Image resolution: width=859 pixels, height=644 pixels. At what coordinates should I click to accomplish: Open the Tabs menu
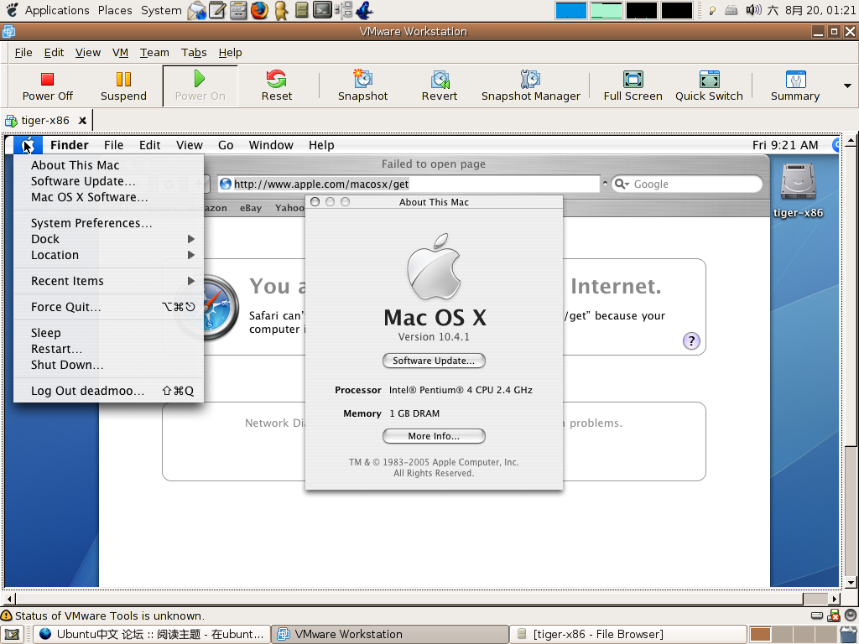(194, 53)
